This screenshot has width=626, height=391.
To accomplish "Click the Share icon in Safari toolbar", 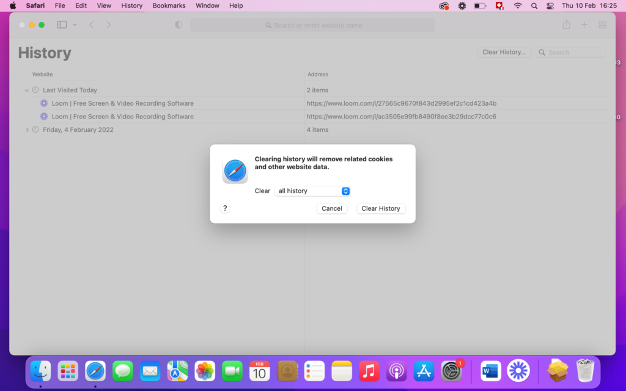I will point(566,25).
